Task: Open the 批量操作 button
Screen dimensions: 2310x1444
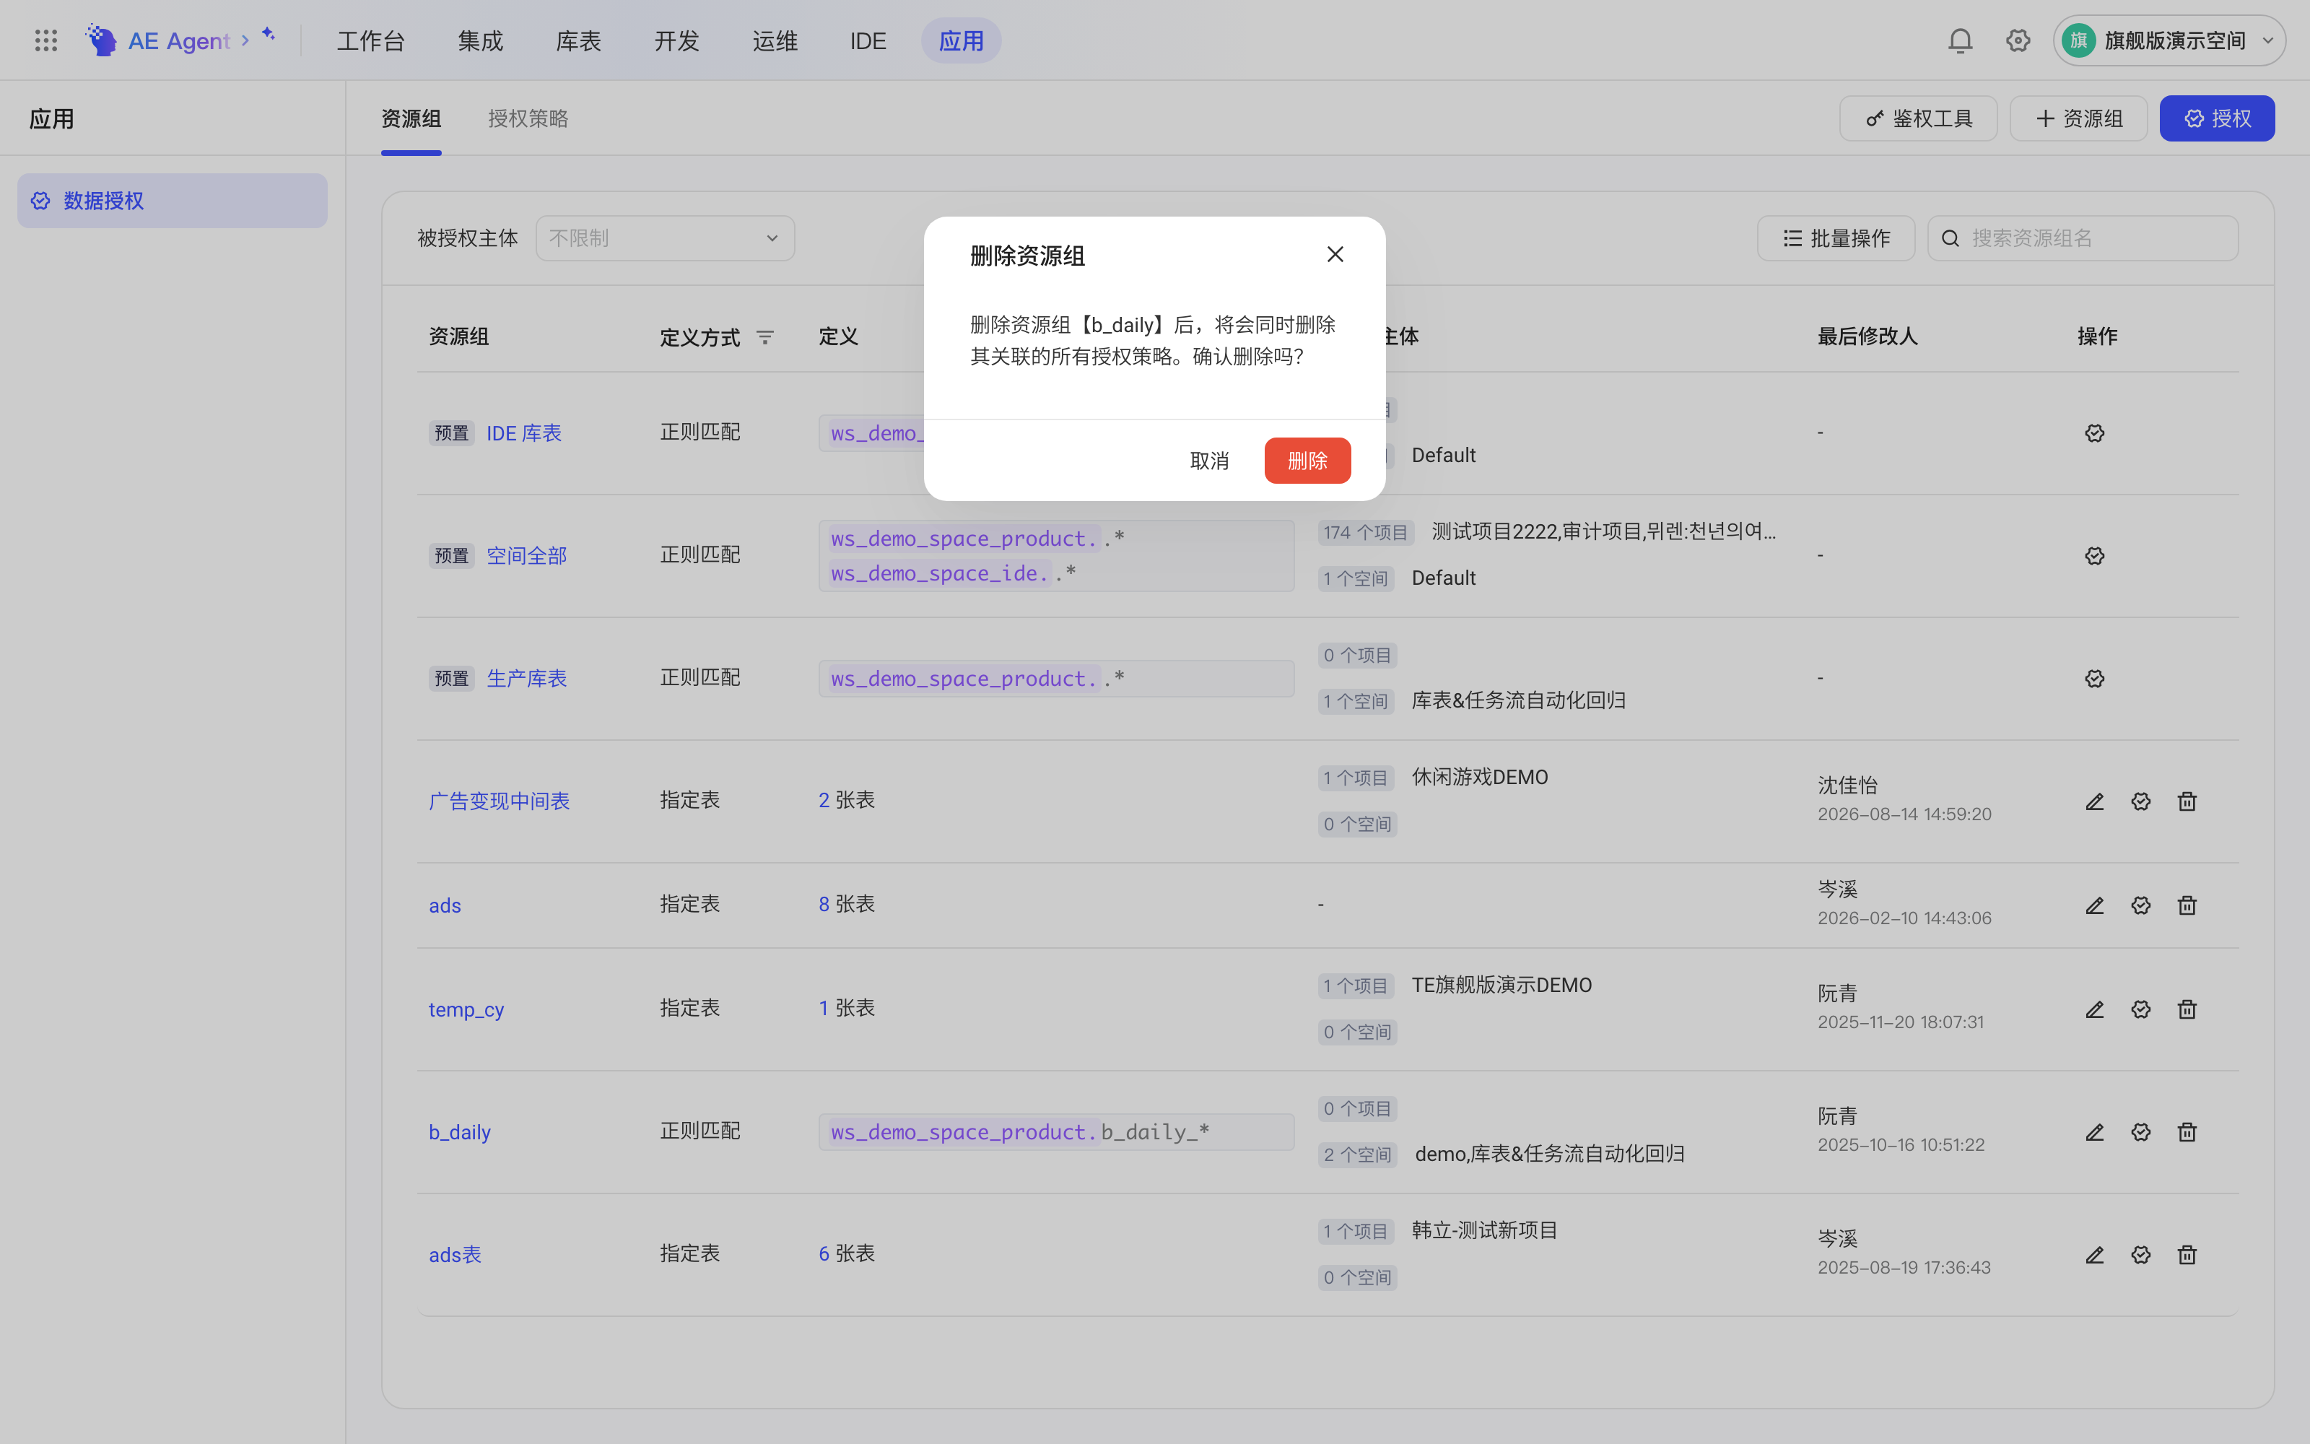Action: (x=1836, y=238)
